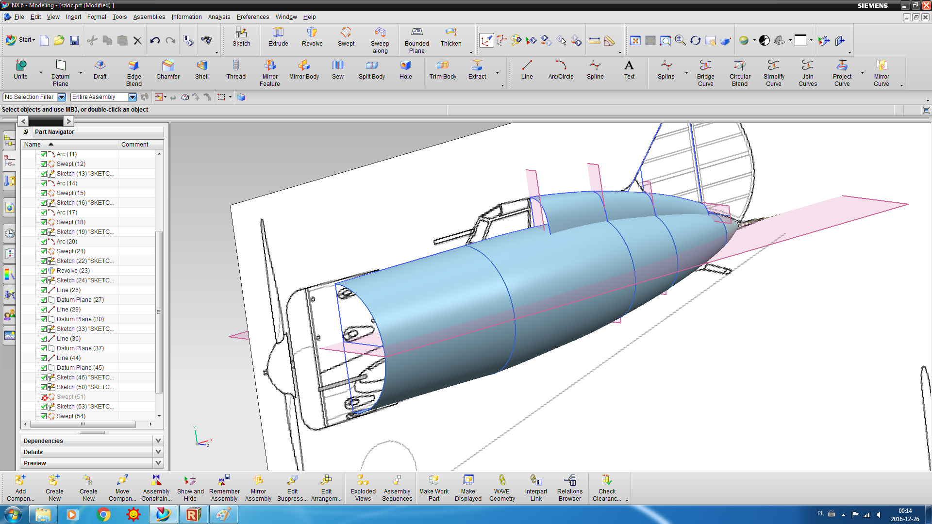Open the Assemblies menu
The image size is (932, 524).
[149, 17]
